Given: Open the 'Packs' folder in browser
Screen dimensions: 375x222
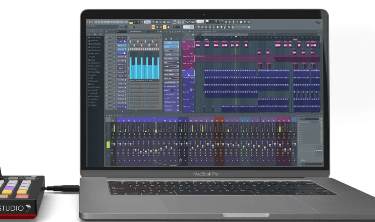Looking at the screenshot, I should tap(91, 84).
